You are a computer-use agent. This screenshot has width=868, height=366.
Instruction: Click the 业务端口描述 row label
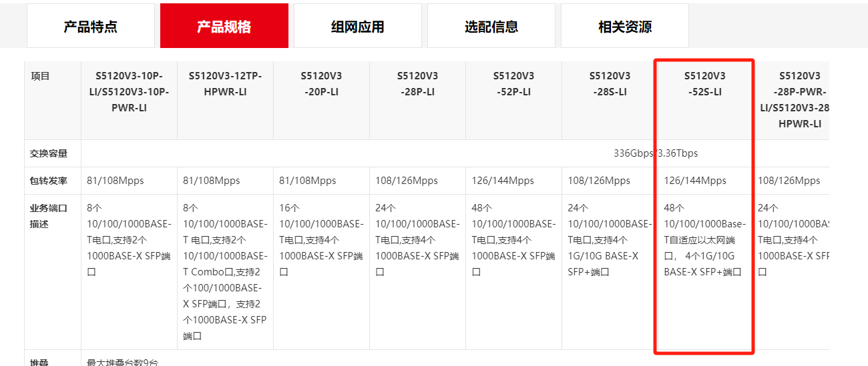[49, 216]
